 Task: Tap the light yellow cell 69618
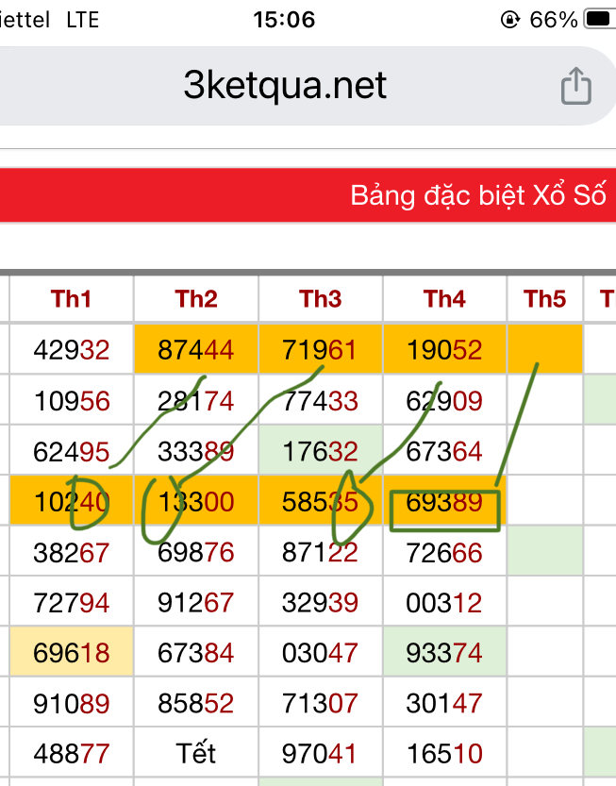(71, 652)
